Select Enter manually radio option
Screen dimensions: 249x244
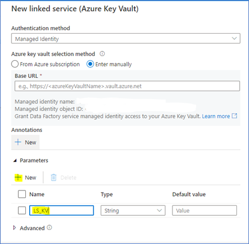coord(90,64)
